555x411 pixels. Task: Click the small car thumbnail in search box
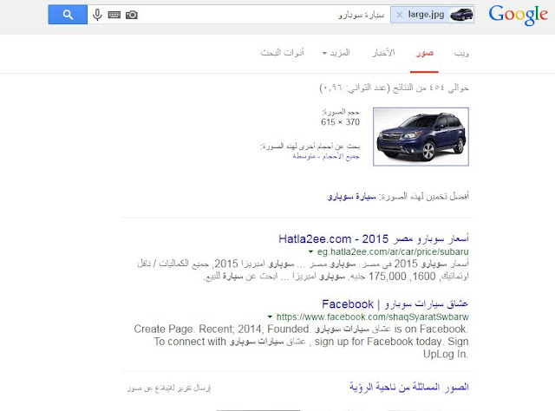(x=461, y=15)
